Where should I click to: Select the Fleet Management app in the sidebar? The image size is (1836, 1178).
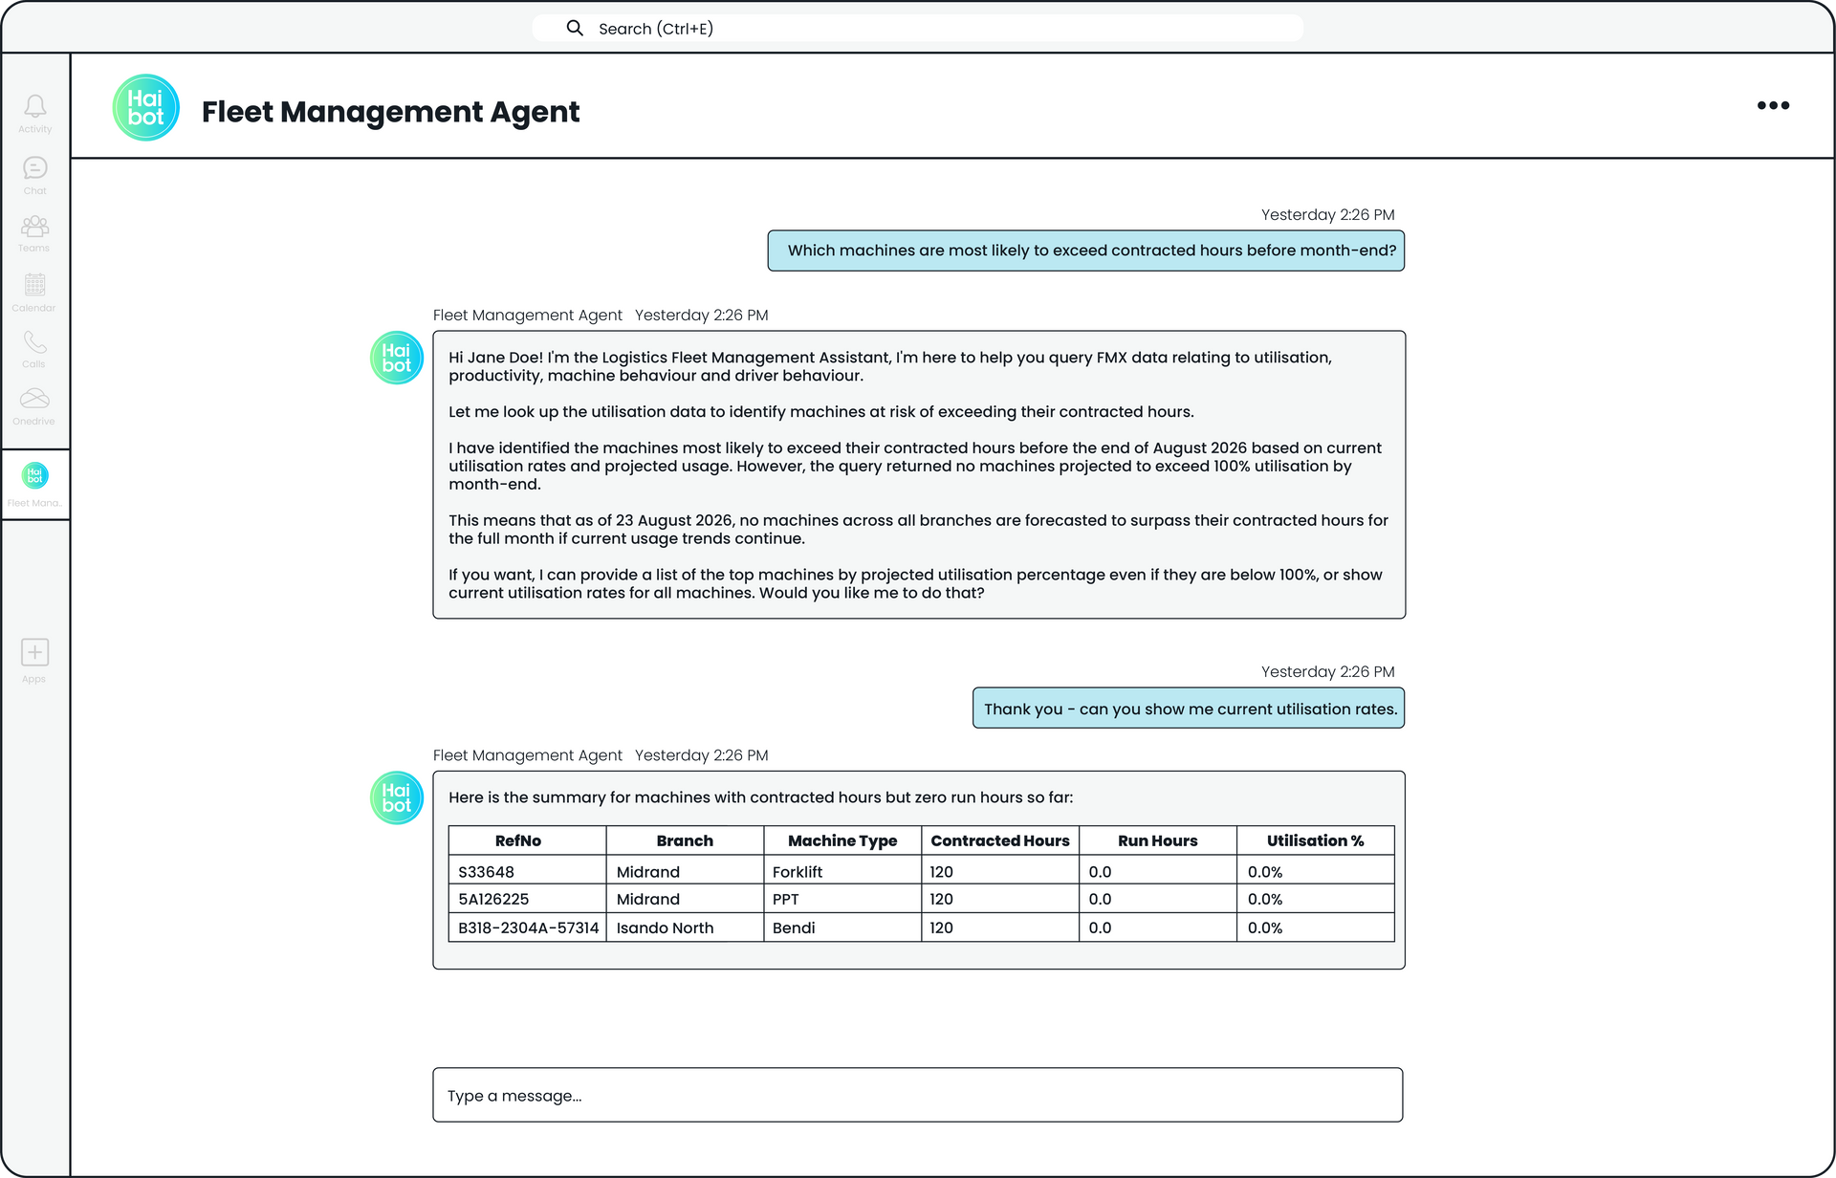[x=35, y=485]
